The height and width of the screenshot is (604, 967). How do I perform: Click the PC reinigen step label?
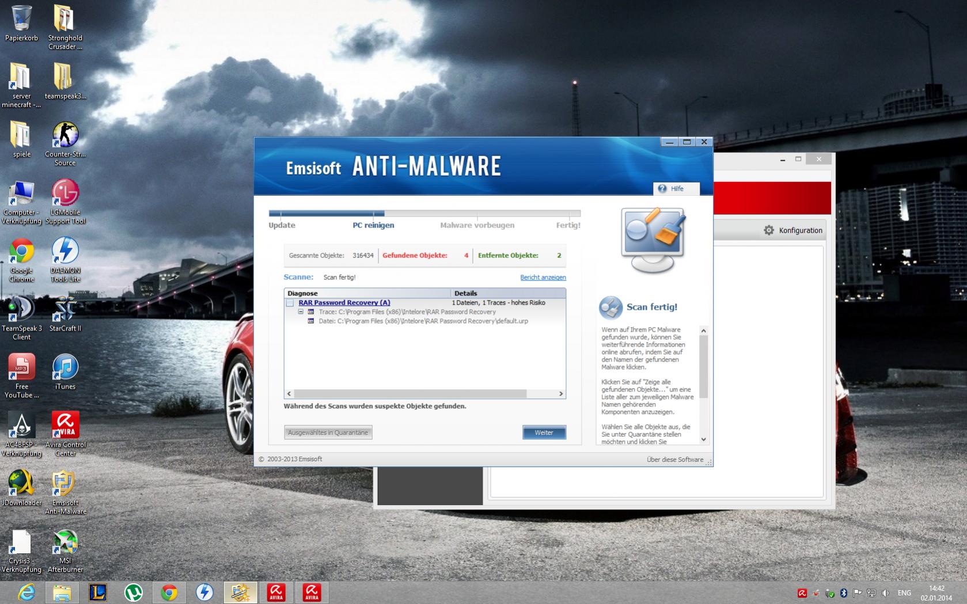coord(373,225)
